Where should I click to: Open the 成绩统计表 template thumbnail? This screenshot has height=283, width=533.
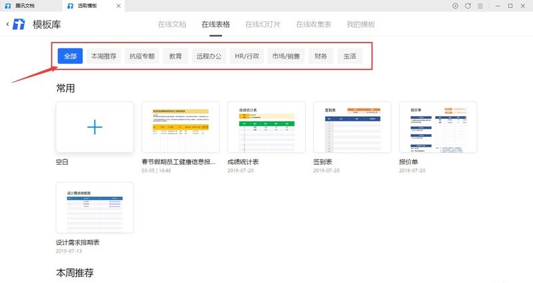266,127
